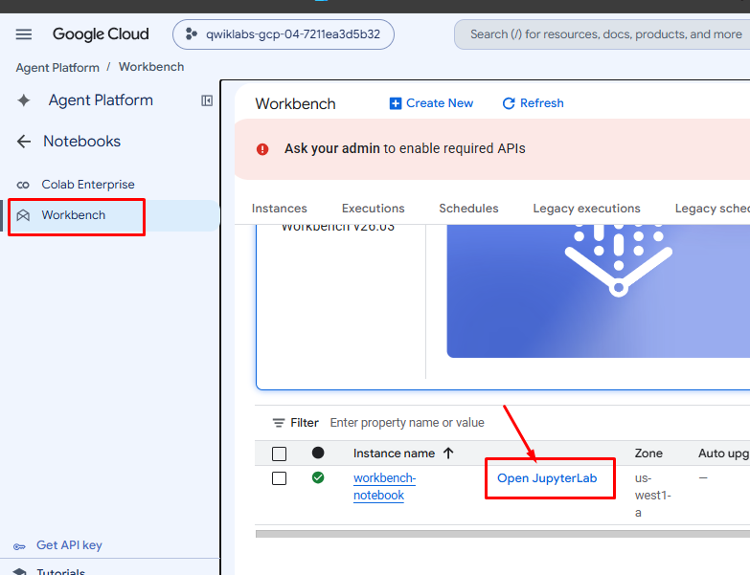Go to Agent Platform breadcrumb
This screenshot has height=575, width=750.
click(x=57, y=67)
